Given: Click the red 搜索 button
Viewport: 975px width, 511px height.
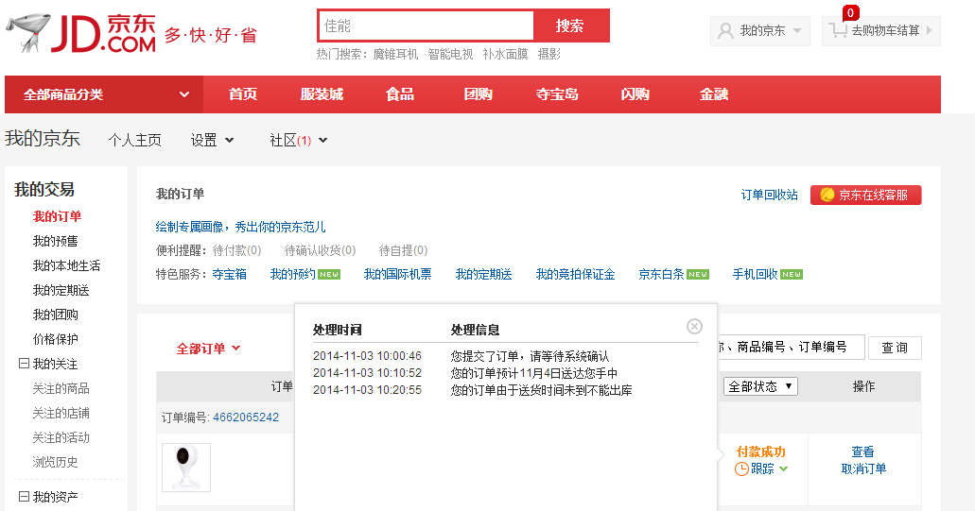Looking at the screenshot, I should (570, 26).
